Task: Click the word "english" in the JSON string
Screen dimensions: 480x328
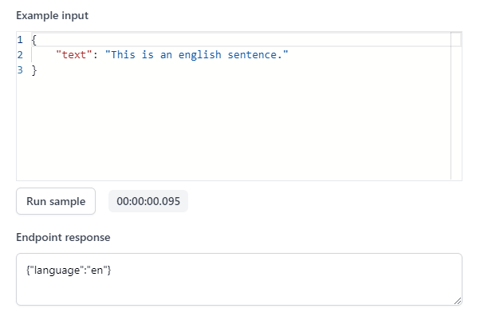Action: (199, 55)
